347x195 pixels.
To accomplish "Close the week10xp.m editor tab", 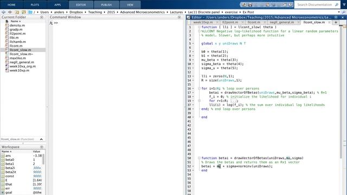I will tap(217, 22).
